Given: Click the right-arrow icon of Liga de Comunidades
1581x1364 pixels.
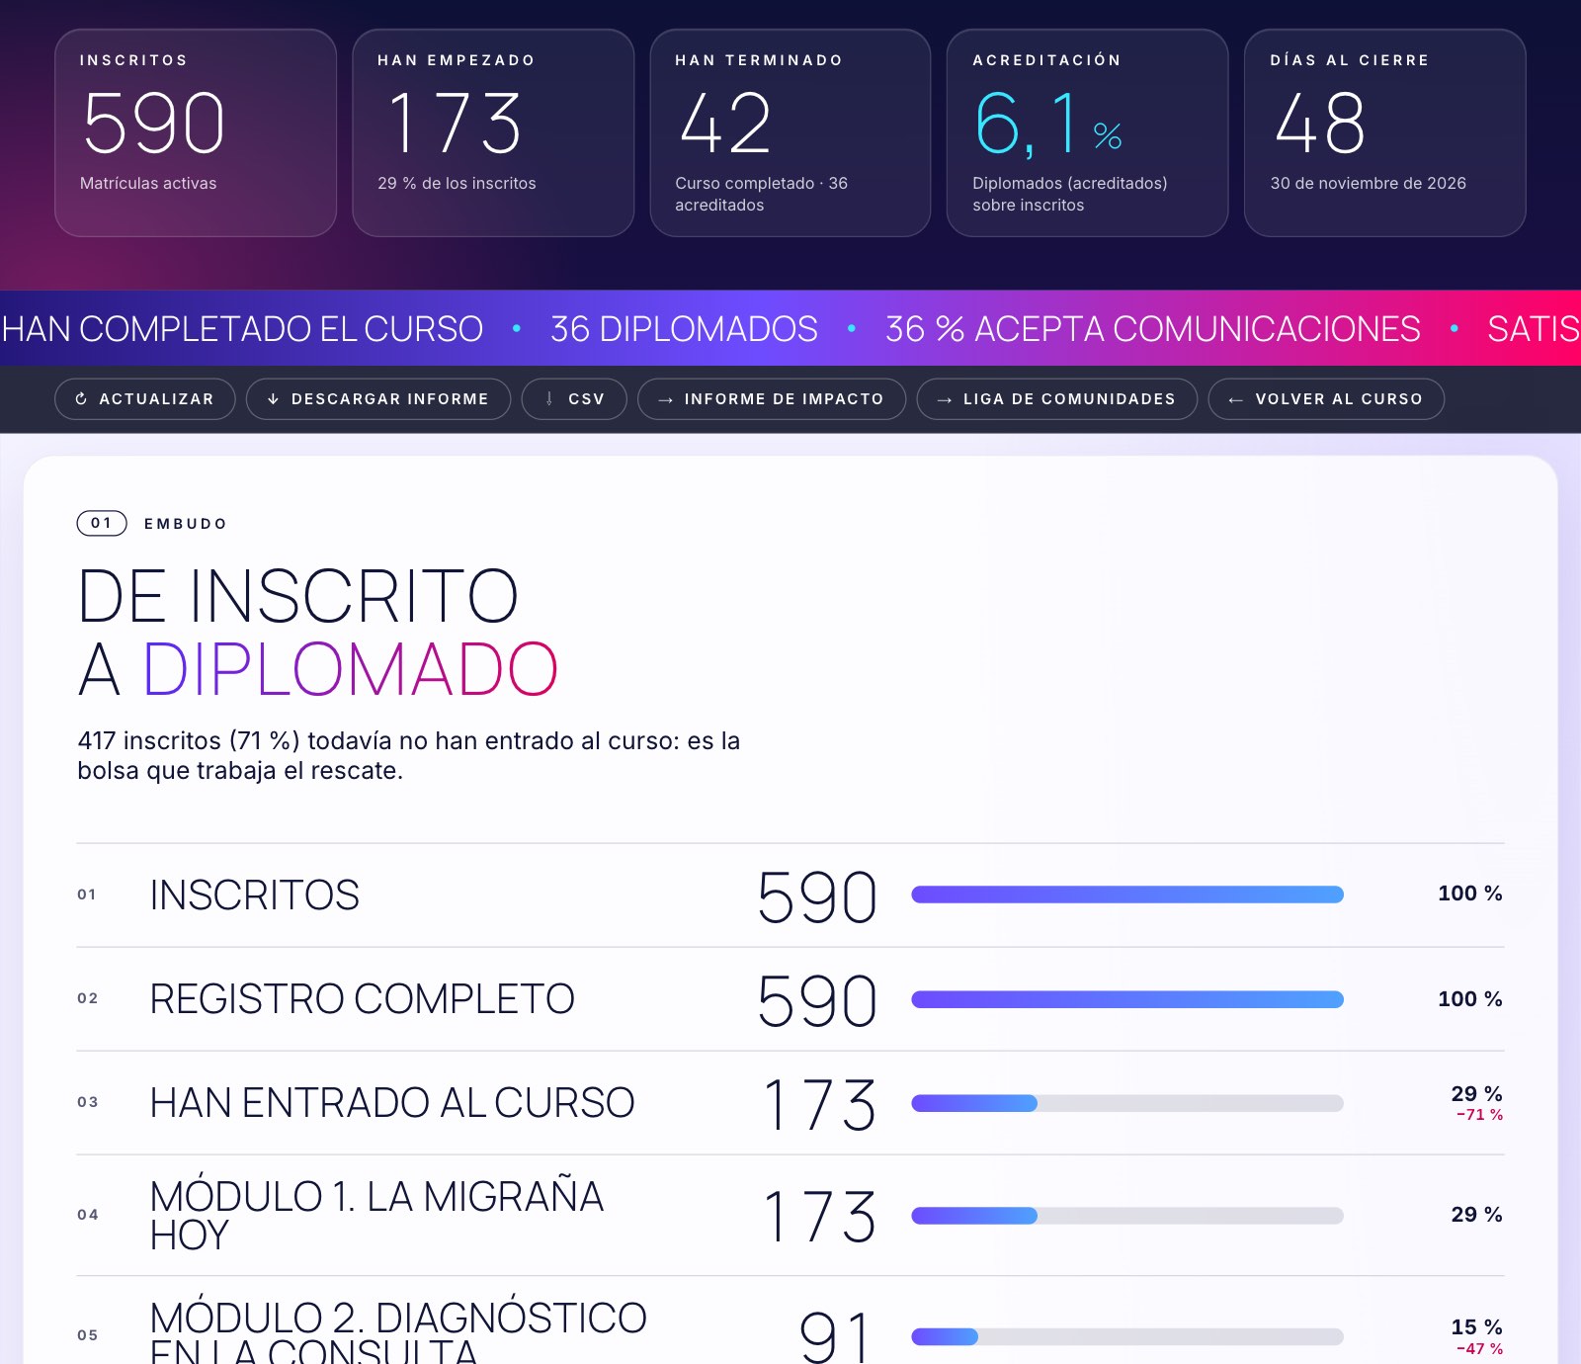Looking at the screenshot, I should (x=945, y=399).
